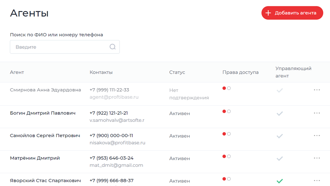Open actions menu for Смирнова Анна Эдуардовна
This screenshot has width=330, height=186.
coord(317,90)
